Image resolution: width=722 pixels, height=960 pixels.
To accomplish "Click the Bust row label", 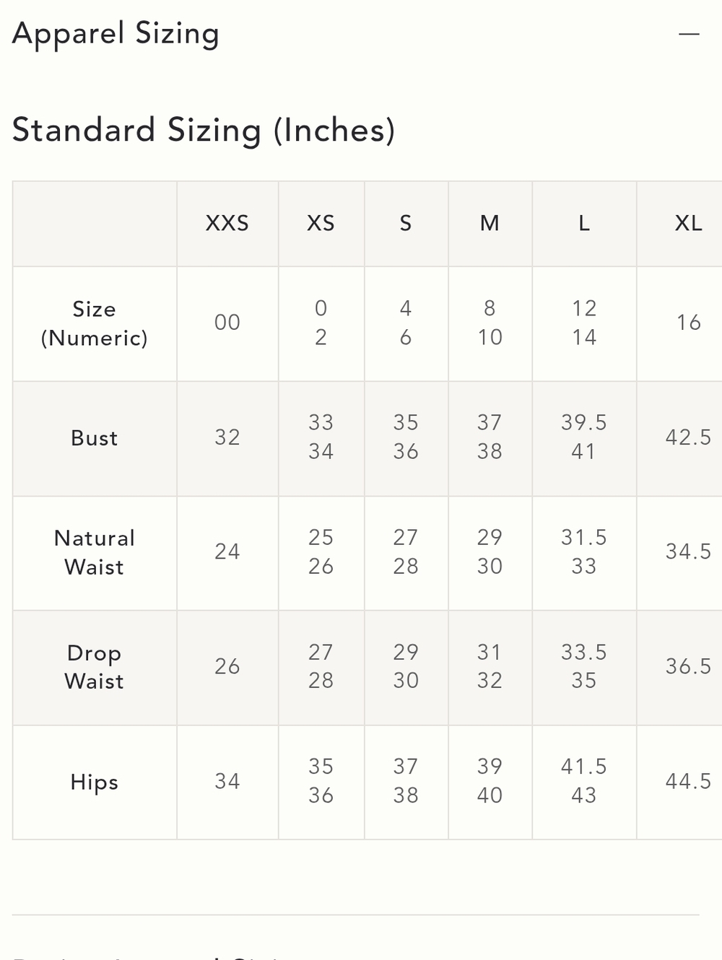I will click(x=95, y=438).
